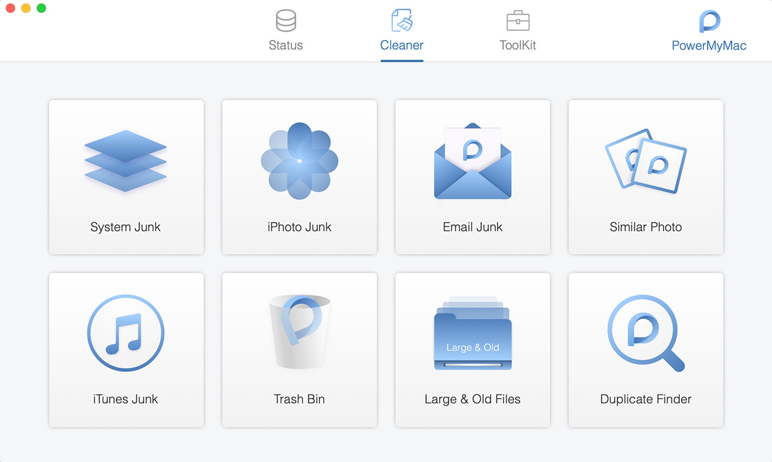Click the Email Junk card label
The height and width of the screenshot is (462, 772).
472,227
